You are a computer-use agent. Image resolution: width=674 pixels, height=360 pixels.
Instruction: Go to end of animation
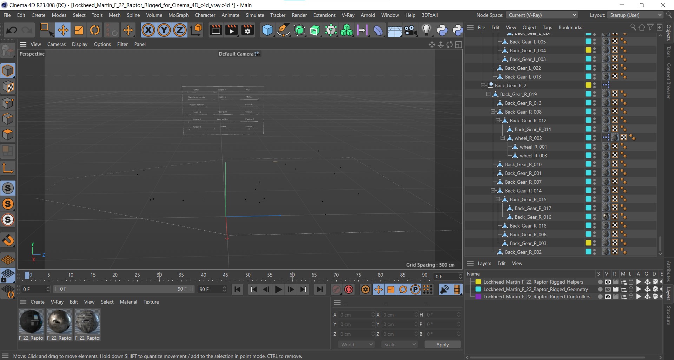(x=320, y=289)
